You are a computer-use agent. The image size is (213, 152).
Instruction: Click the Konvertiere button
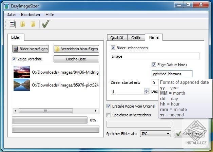coord(189,134)
